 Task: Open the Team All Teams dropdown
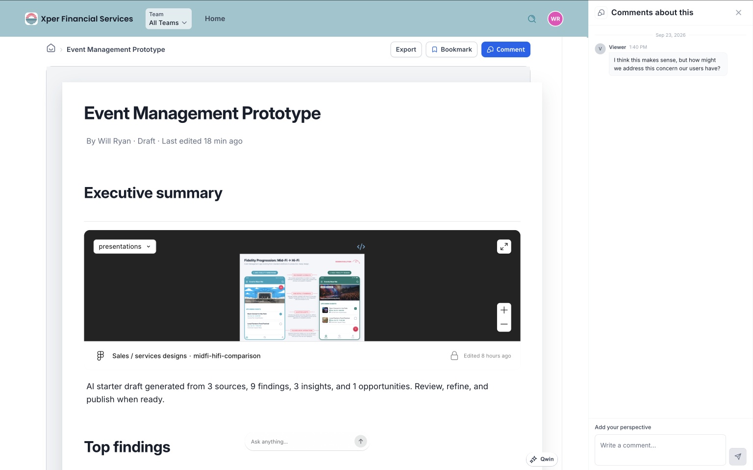pos(169,19)
